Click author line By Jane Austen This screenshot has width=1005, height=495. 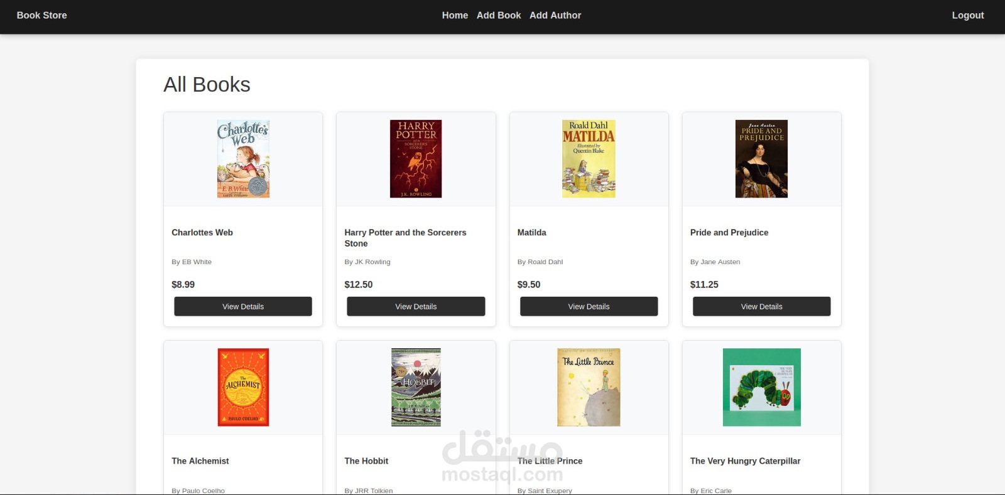[715, 262]
